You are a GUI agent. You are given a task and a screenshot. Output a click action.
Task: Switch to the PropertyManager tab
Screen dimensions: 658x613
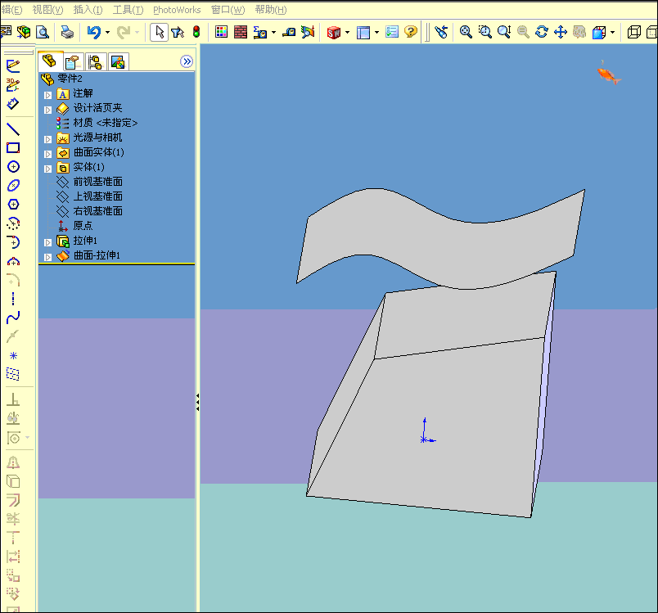pyautogui.click(x=73, y=62)
